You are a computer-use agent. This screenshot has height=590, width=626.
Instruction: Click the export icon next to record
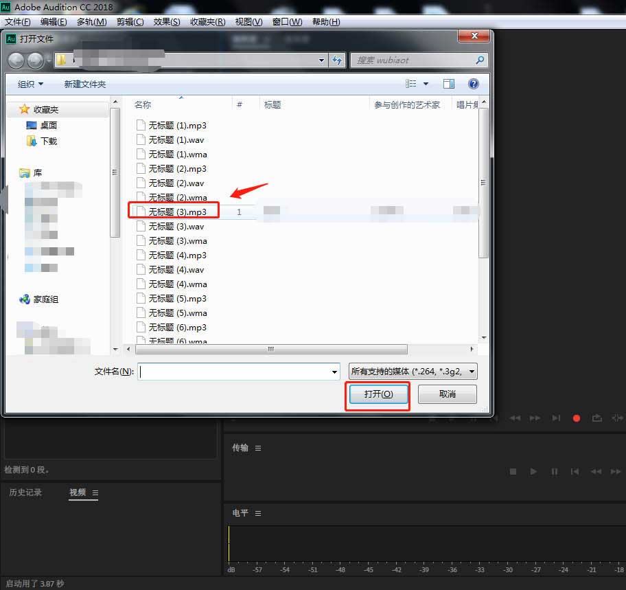pyautogui.click(x=597, y=418)
